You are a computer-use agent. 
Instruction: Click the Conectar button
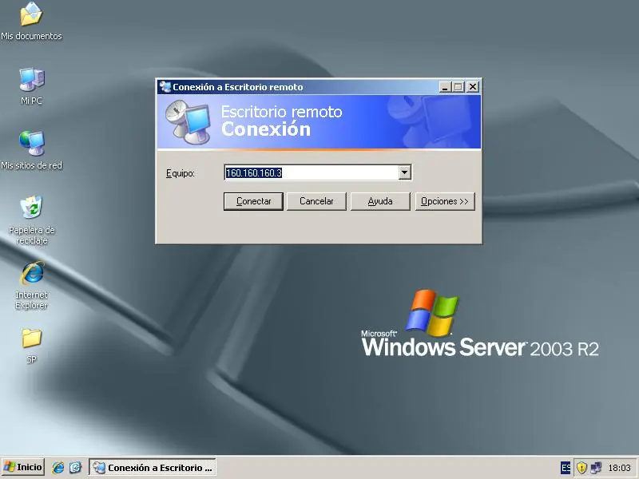(253, 201)
